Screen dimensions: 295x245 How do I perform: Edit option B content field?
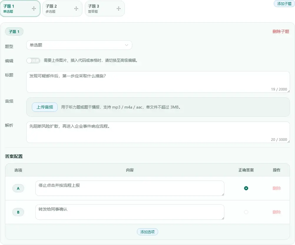[x=130, y=212]
